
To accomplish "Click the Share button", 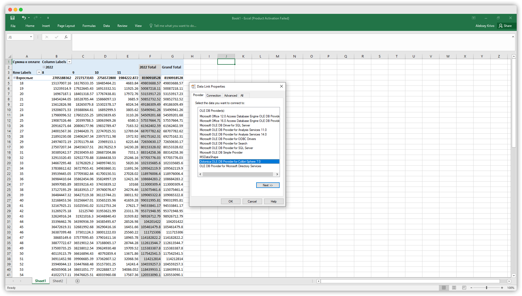I will click(505, 26).
